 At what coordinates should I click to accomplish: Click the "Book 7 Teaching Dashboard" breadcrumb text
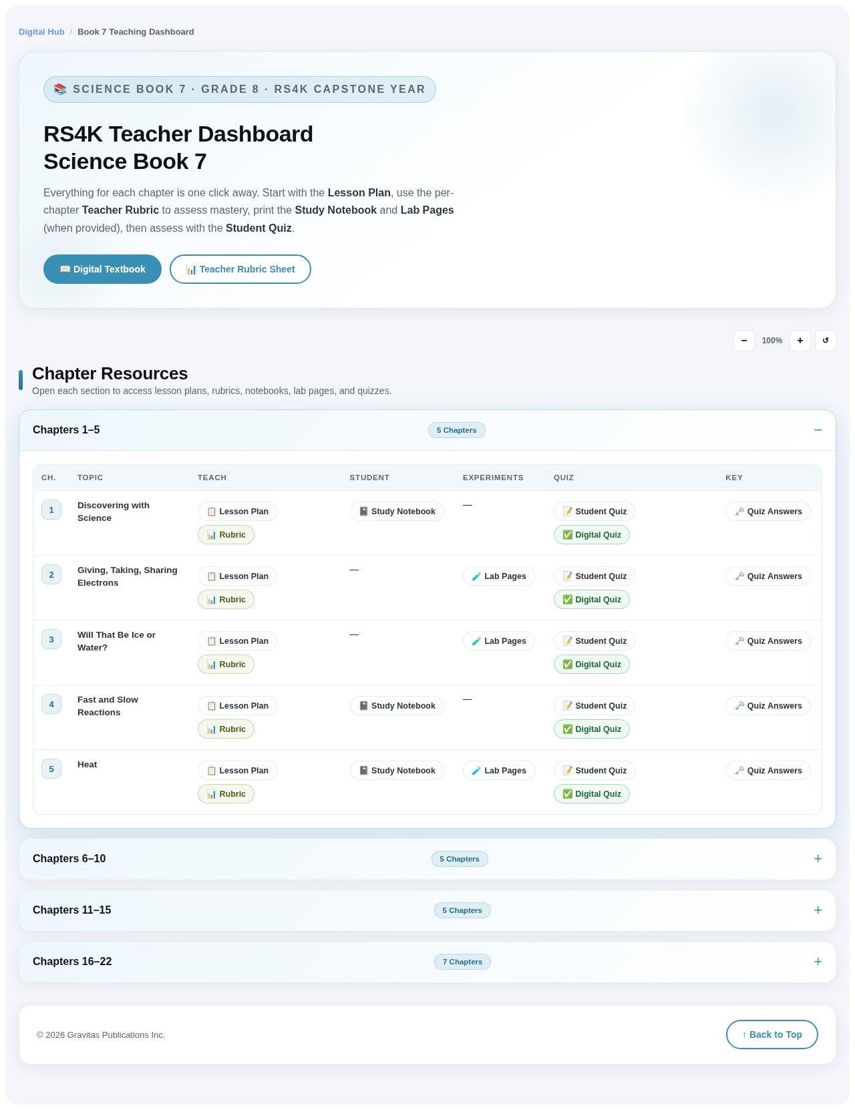136,32
